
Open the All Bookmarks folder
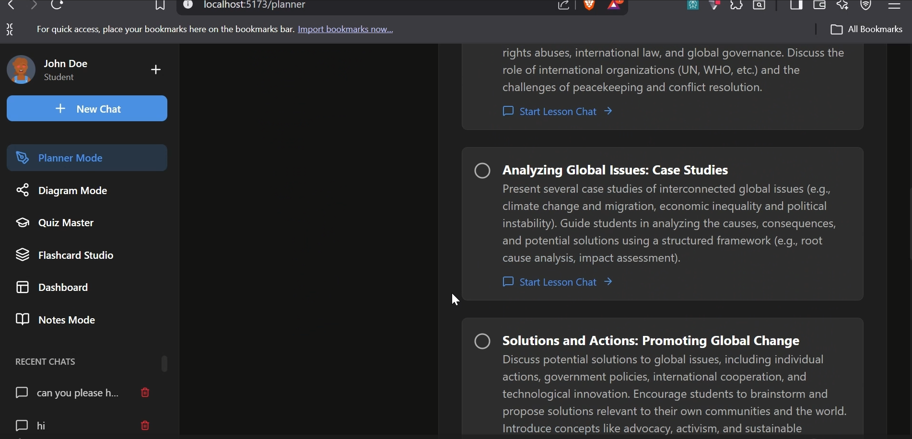pyautogui.click(x=866, y=30)
